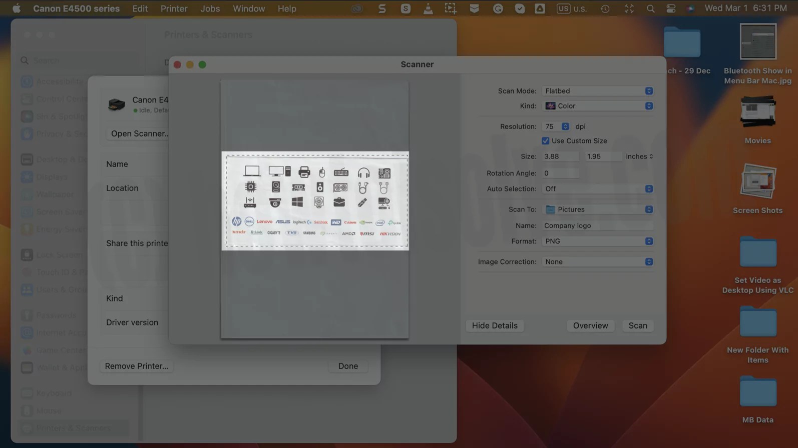Screen dimensions: 798x448
Task: Open the Scan Mode dropdown set to Flatbed
Action: pyautogui.click(x=598, y=91)
